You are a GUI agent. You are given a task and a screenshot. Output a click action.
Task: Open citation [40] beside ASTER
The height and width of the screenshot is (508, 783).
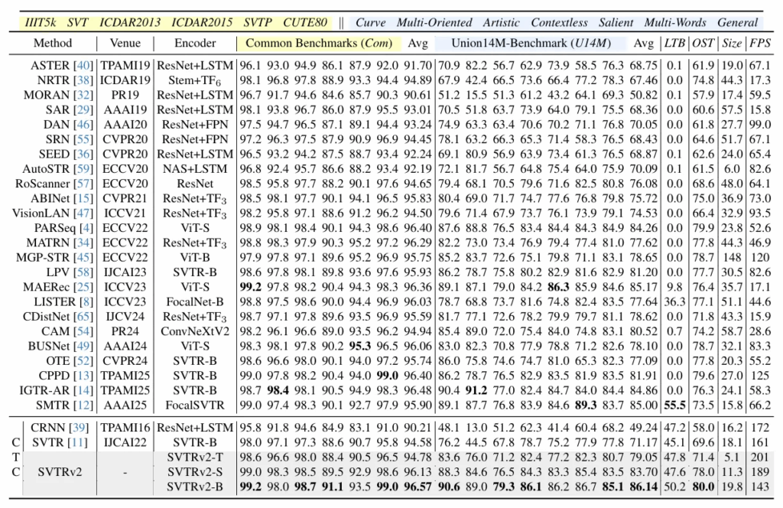click(x=82, y=65)
